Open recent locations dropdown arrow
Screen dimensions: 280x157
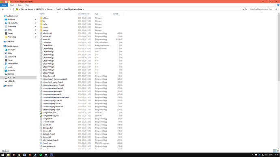click(11, 9)
